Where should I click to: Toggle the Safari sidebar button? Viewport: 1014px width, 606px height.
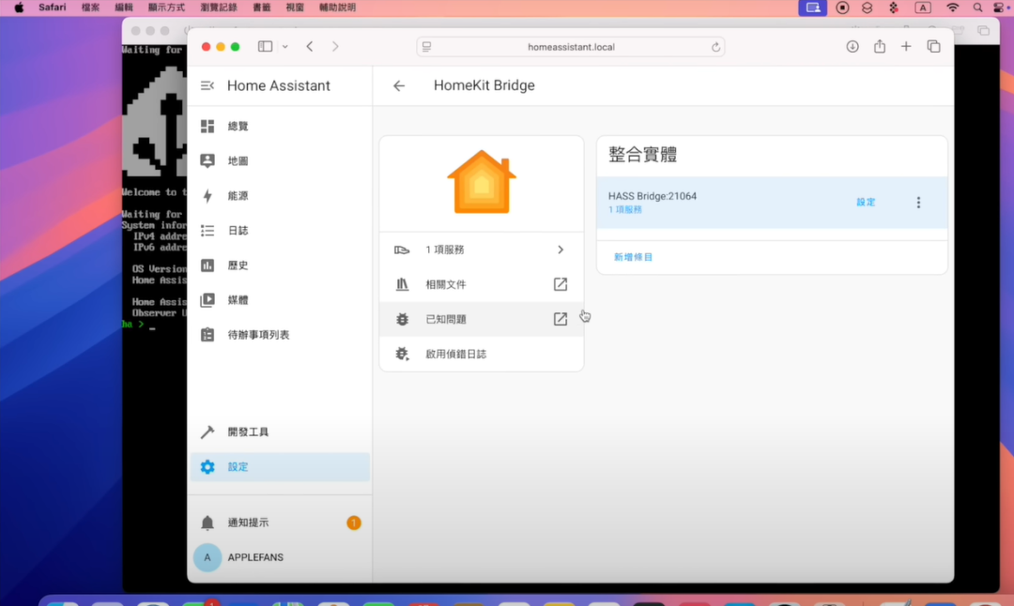click(265, 47)
